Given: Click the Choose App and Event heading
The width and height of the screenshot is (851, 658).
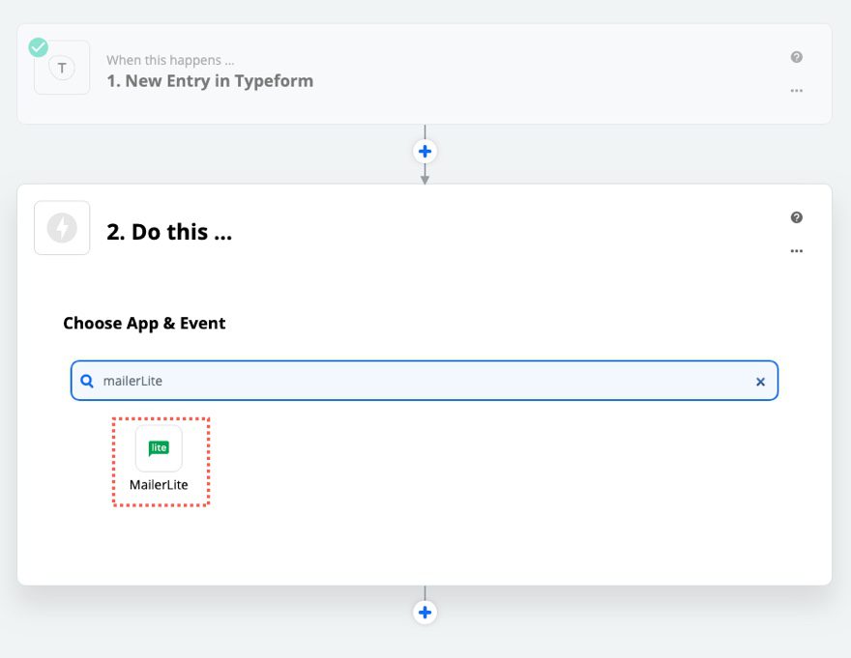Looking at the screenshot, I should (x=144, y=323).
